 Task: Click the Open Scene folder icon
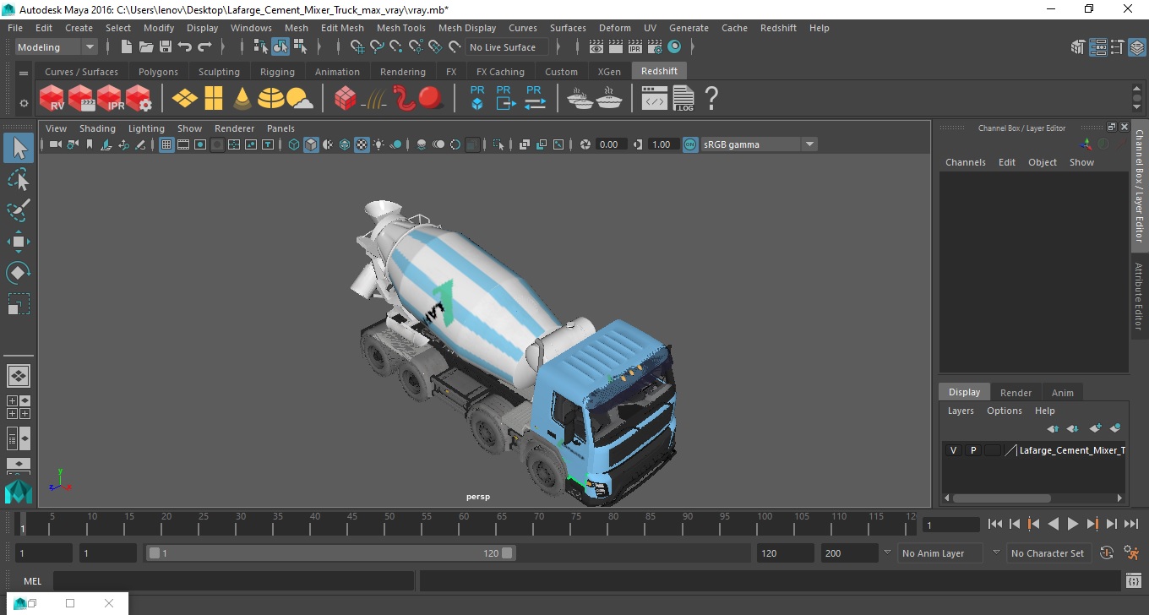click(x=146, y=47)
